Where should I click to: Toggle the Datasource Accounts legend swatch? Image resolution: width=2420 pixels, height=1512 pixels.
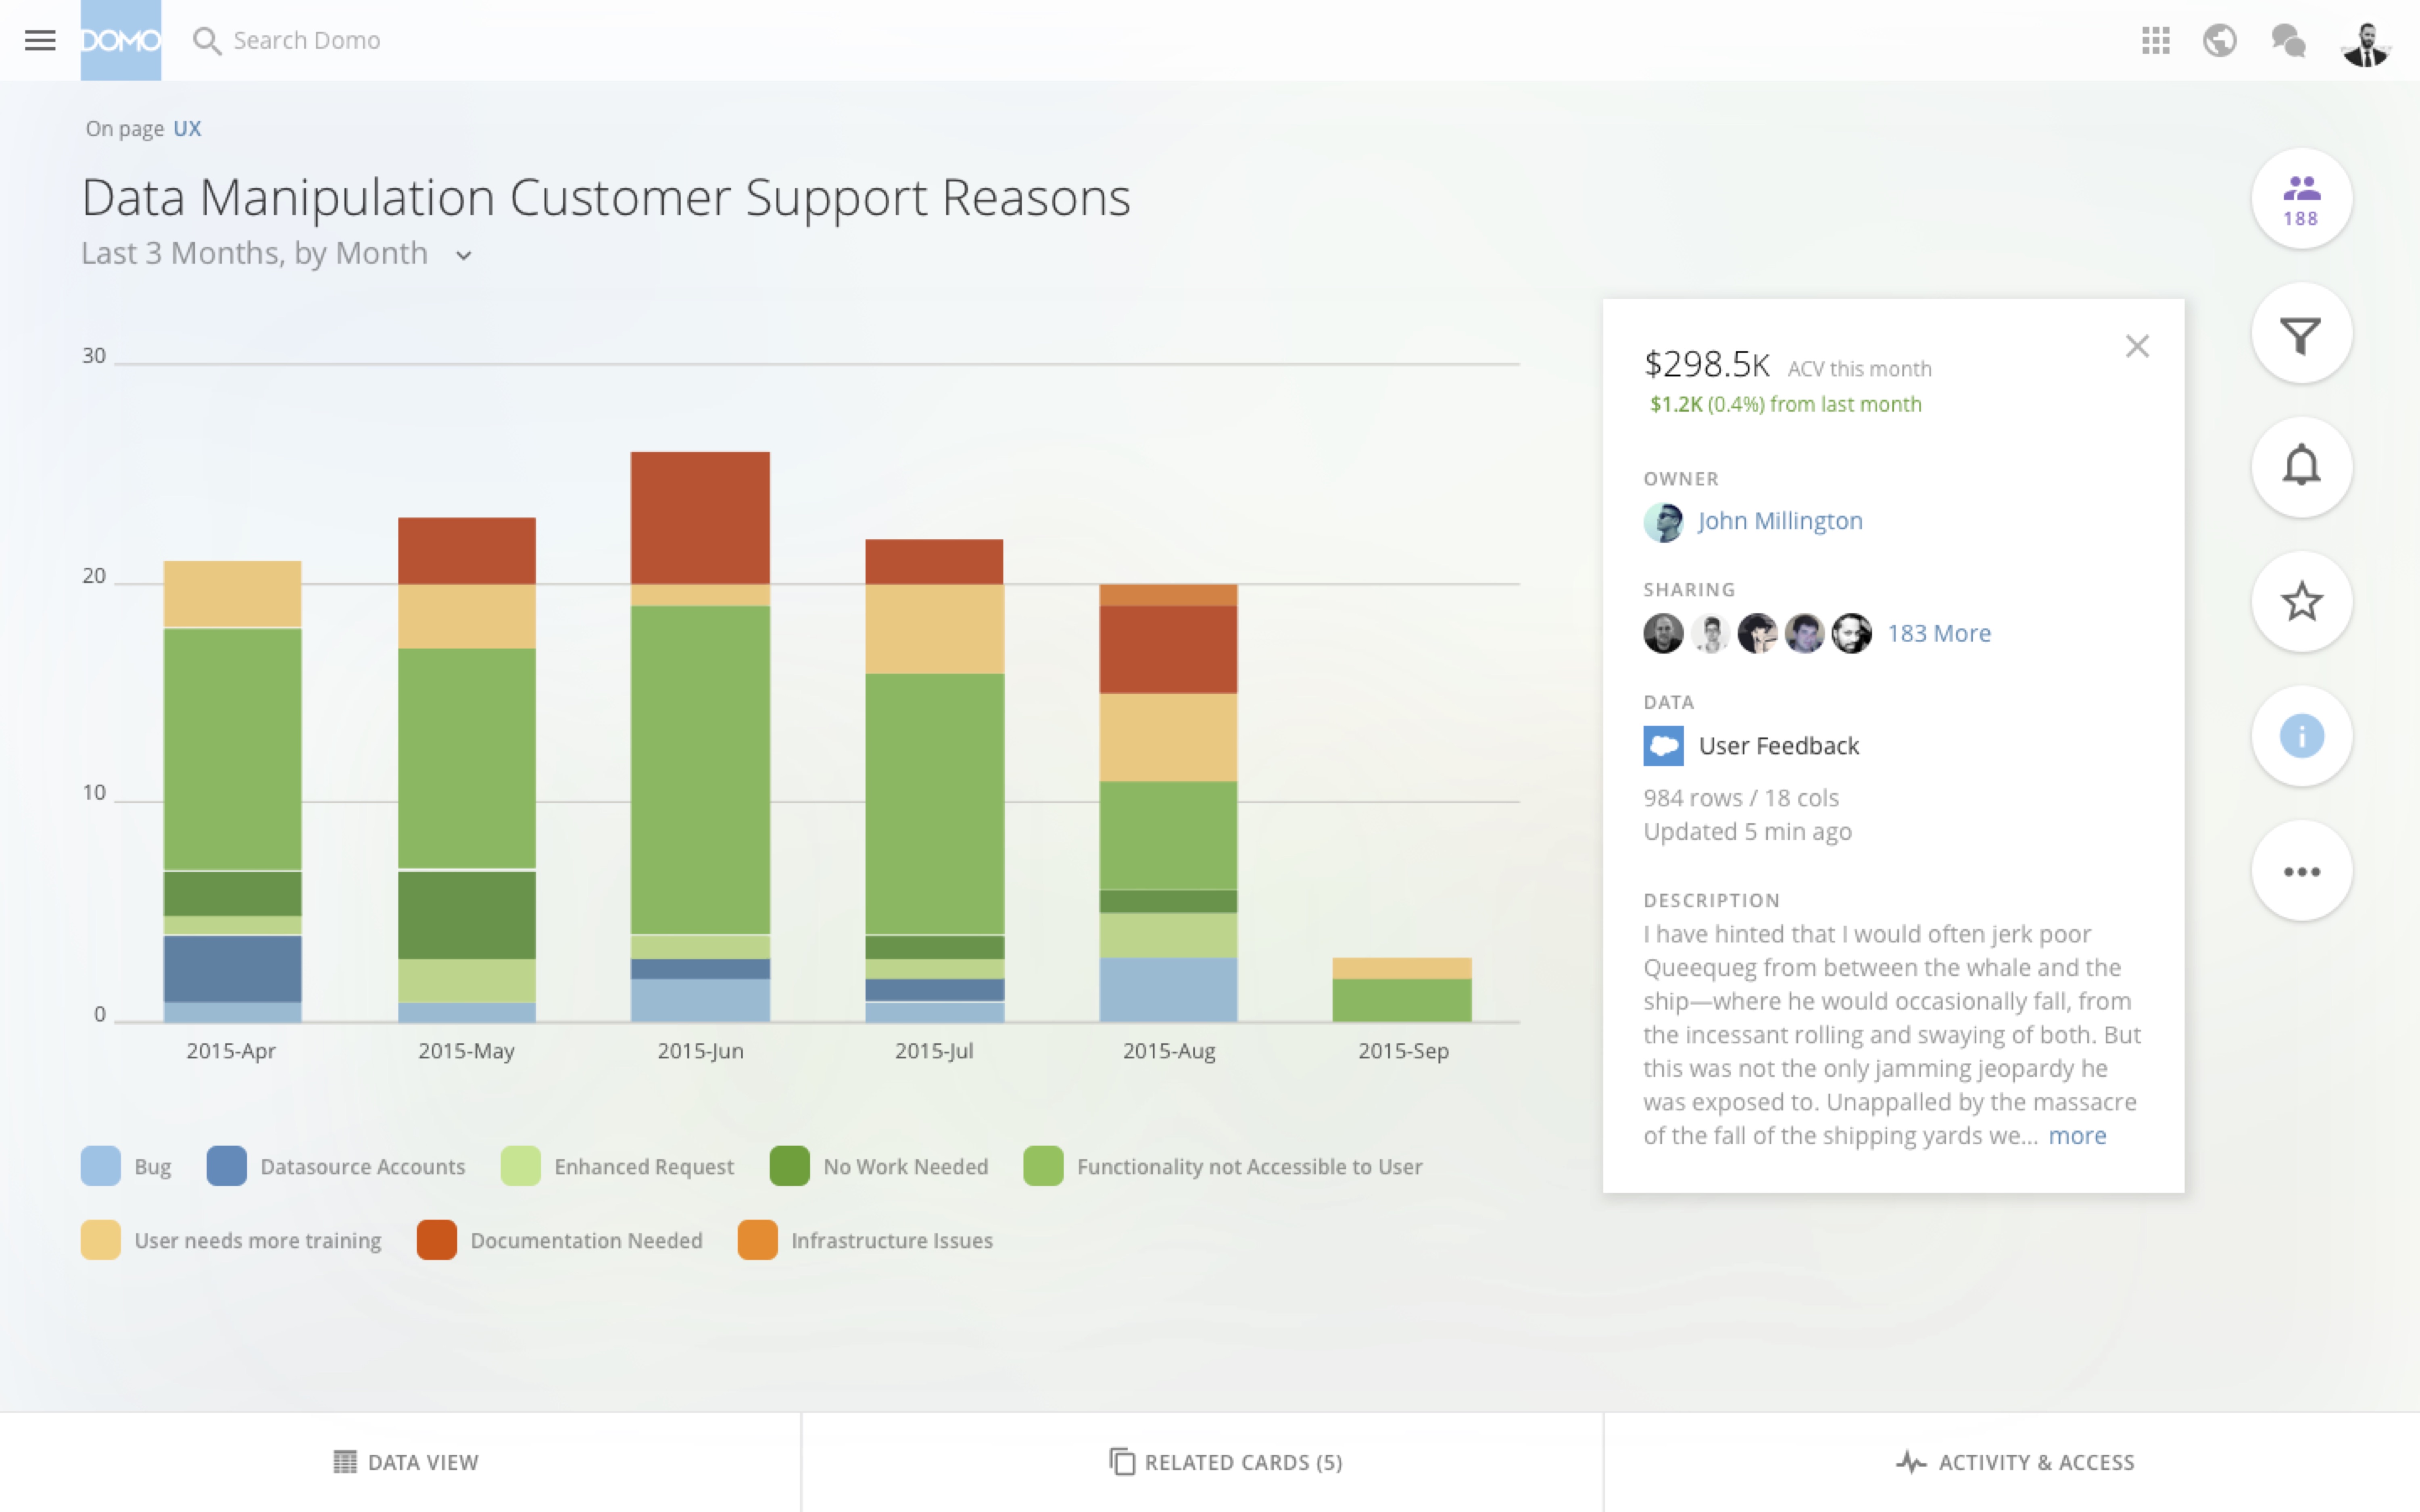[x=227, y=1166]
